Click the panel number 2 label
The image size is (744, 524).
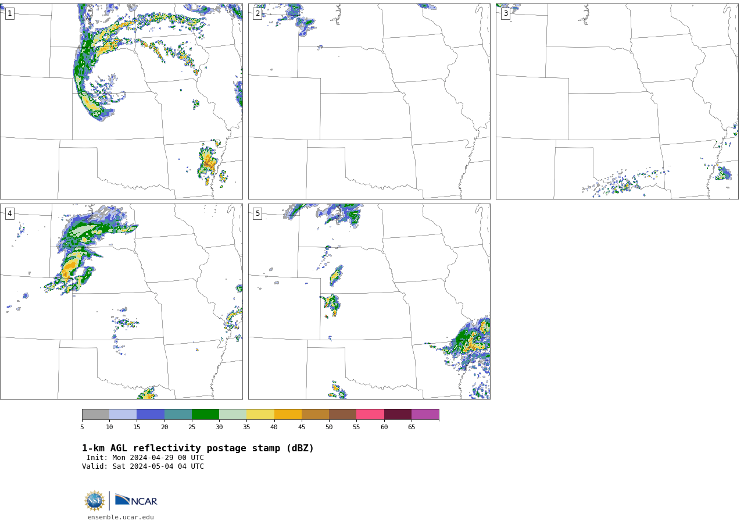click(x=257, y=13)
